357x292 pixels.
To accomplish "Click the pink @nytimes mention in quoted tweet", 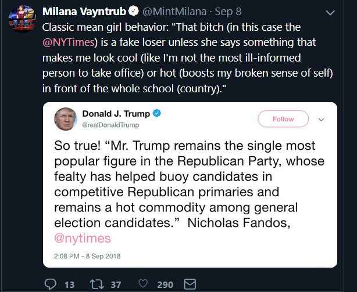I will [x=83, y=237].
